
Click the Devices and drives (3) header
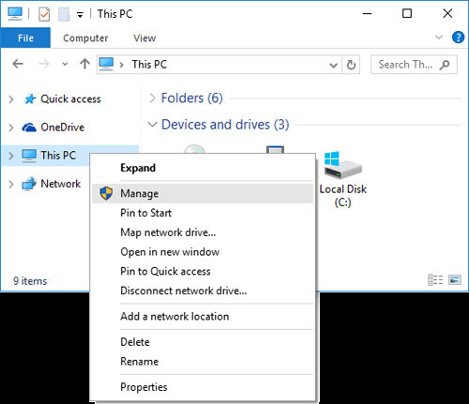[x=225, y=125]
